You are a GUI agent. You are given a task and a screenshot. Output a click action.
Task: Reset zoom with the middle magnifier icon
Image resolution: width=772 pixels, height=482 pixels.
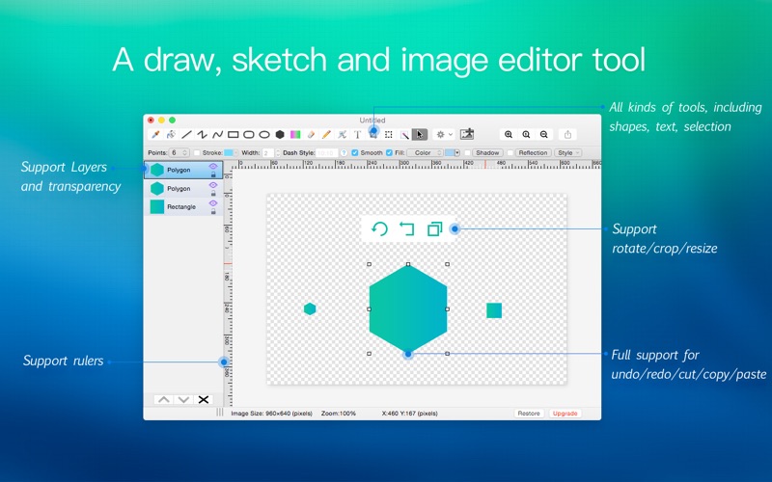(x=526, y=134)
